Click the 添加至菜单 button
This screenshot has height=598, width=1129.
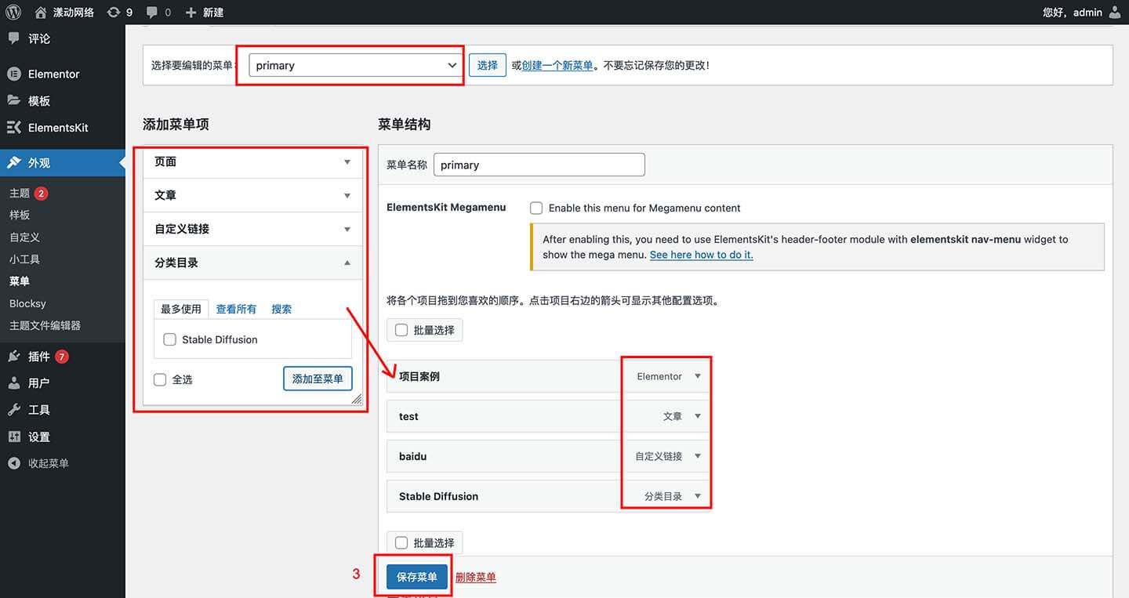pos(318,379)
